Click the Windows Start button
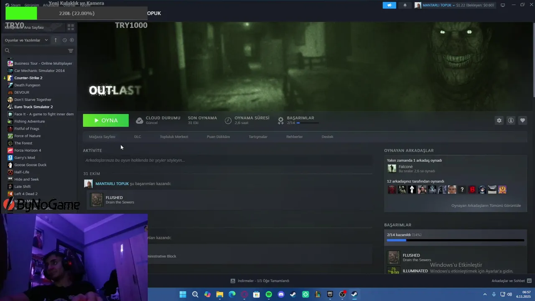 click(183, 294)
